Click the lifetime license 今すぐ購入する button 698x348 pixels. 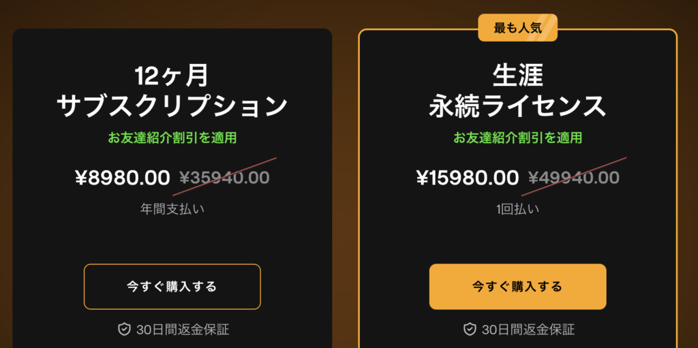518,287
